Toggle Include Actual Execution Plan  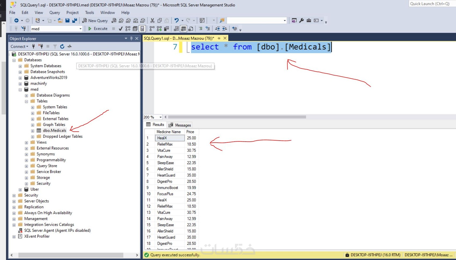[152, 29]
